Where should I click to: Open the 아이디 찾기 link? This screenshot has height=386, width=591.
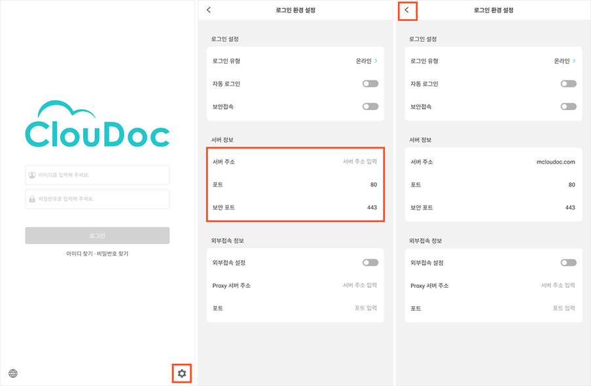(x=79, y=254)
